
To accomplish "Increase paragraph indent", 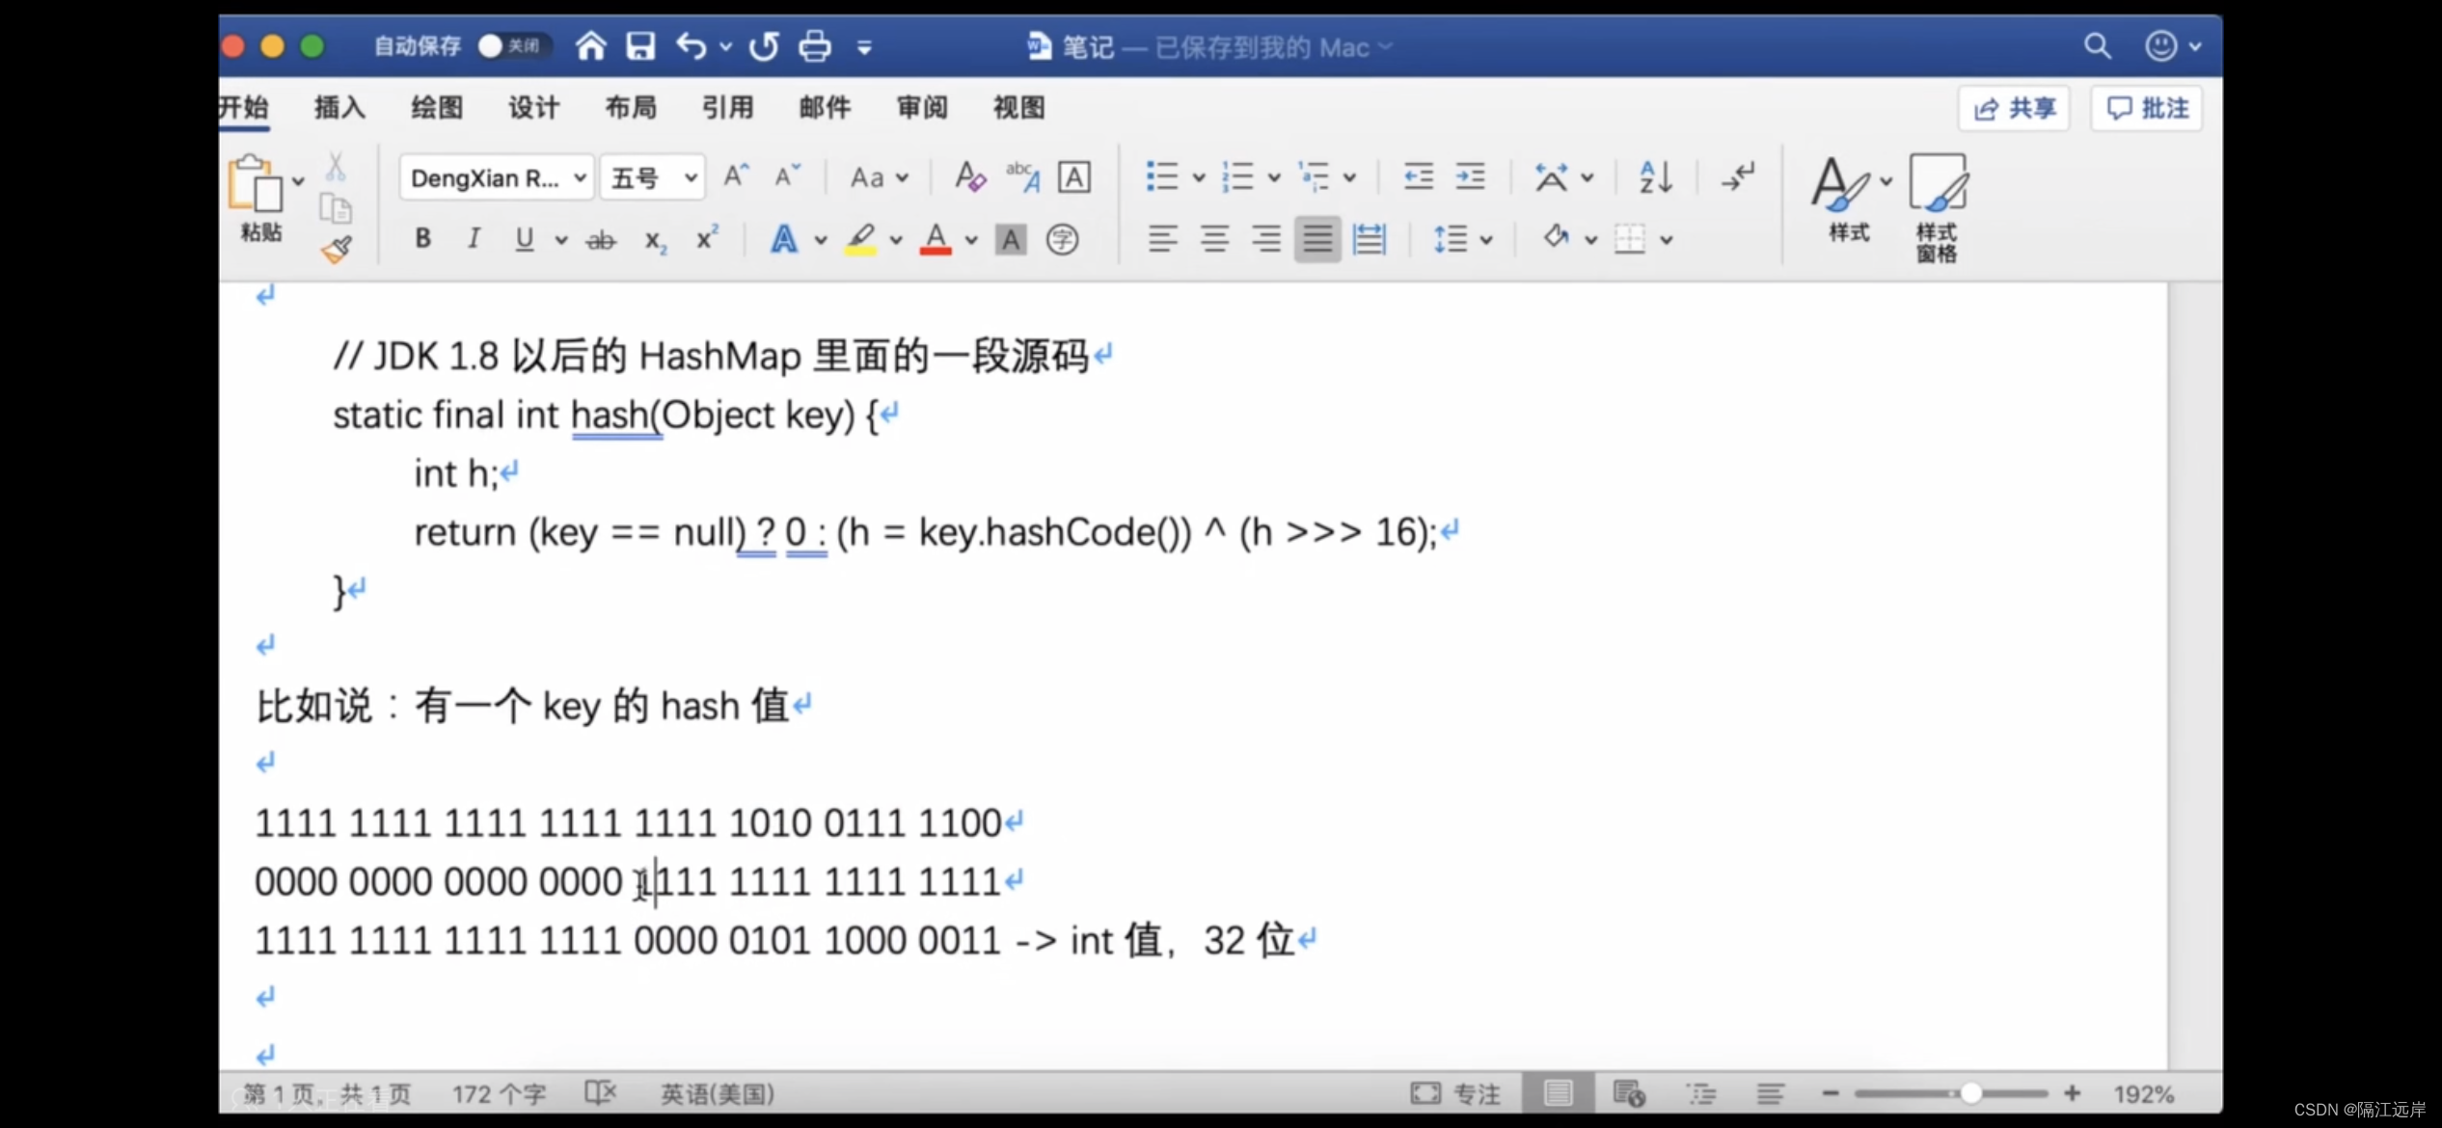I will coord(1470,176).
